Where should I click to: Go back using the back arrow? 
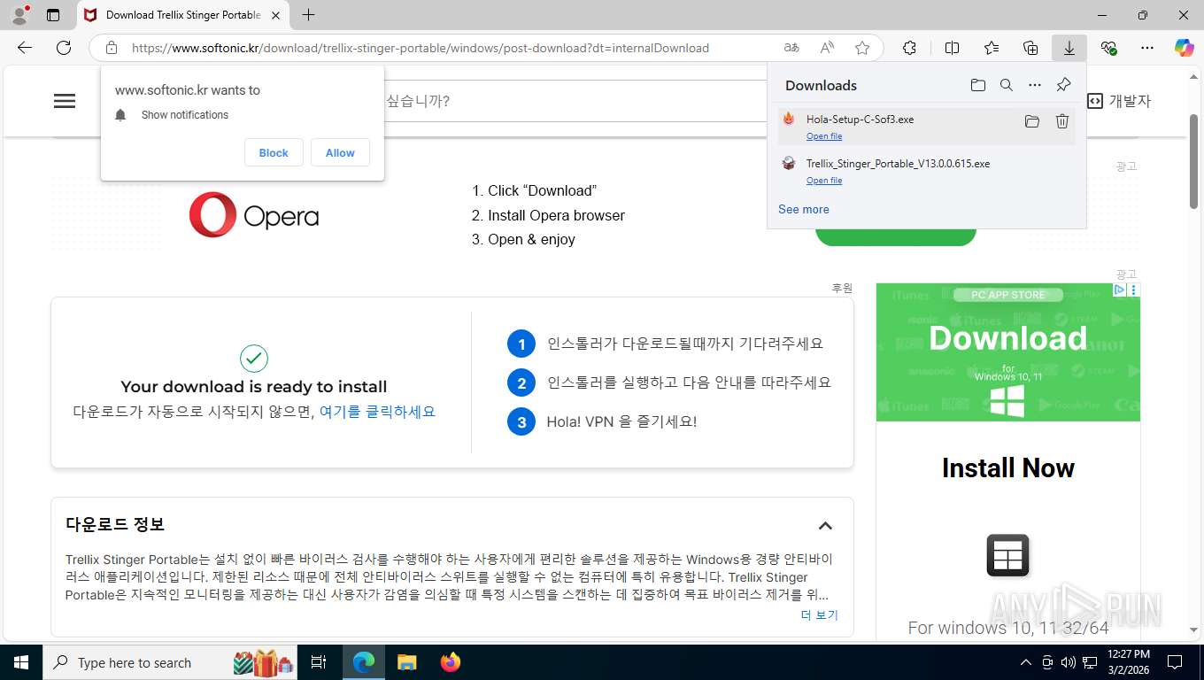click(x=25, y=48)
